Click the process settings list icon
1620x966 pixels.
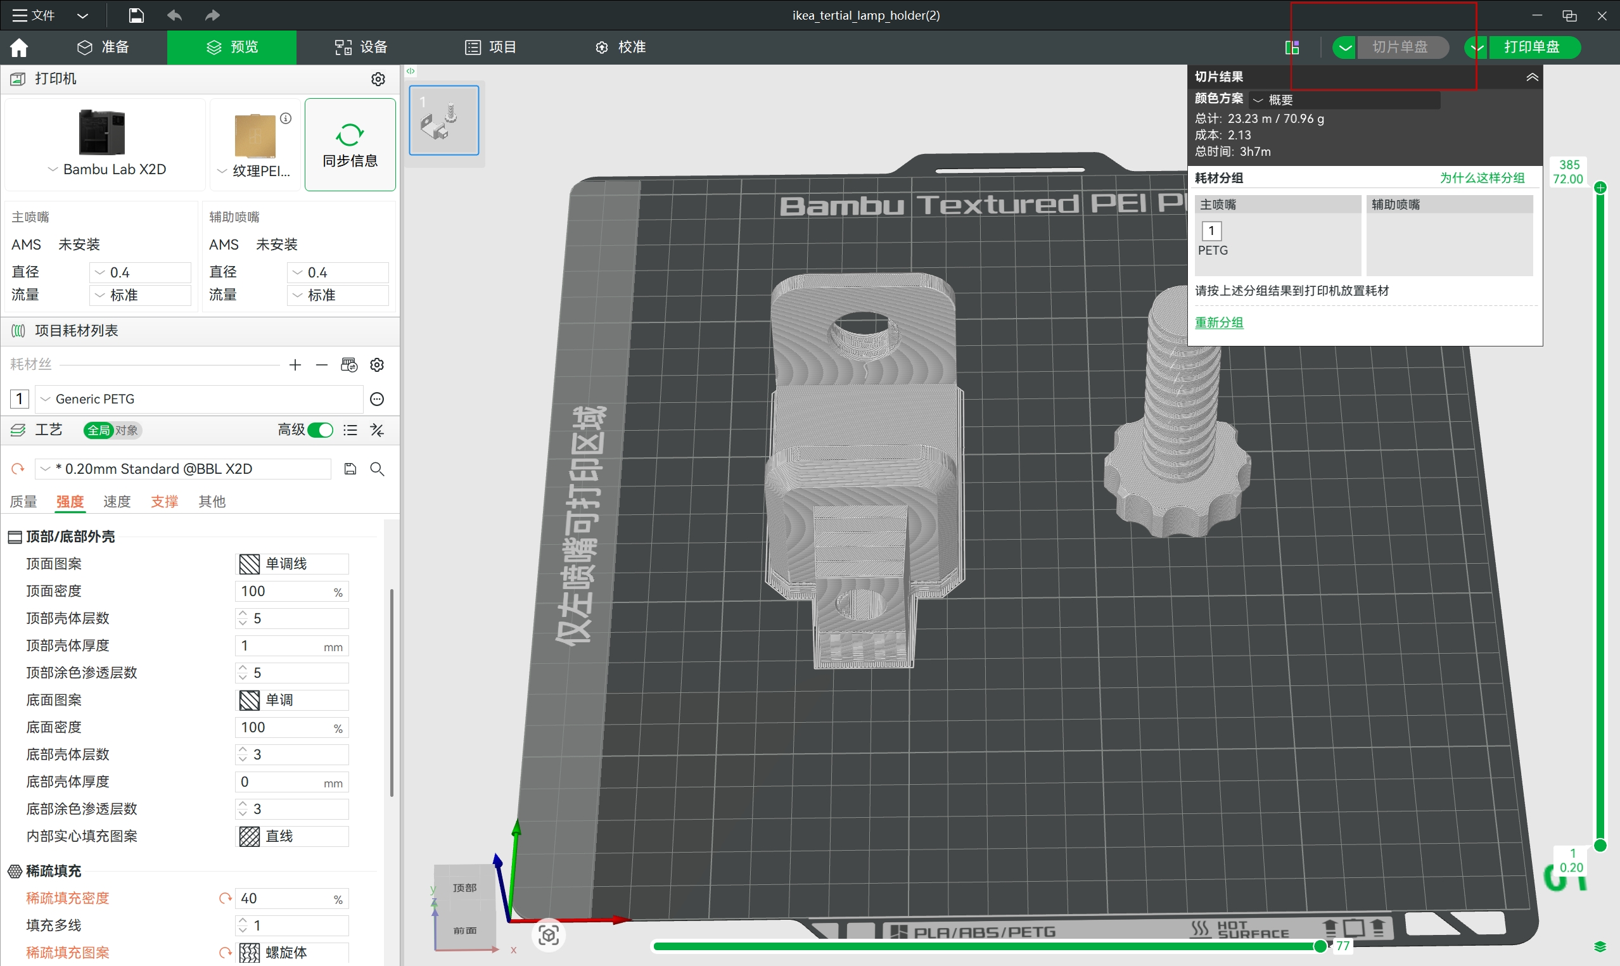coord(350,430)
